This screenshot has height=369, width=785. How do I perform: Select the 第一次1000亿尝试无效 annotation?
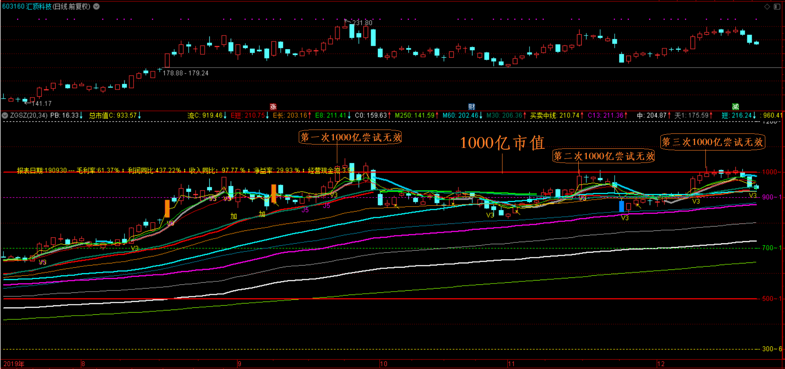pos(350,137)
